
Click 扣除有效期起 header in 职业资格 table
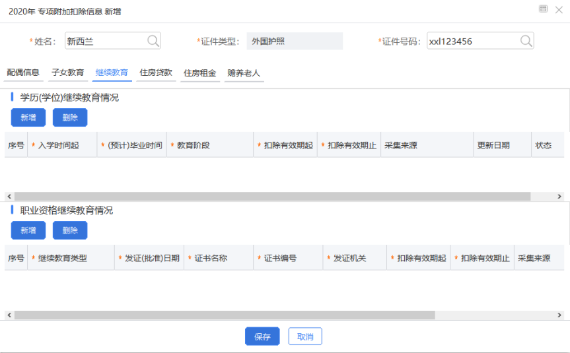pos(419,258)
